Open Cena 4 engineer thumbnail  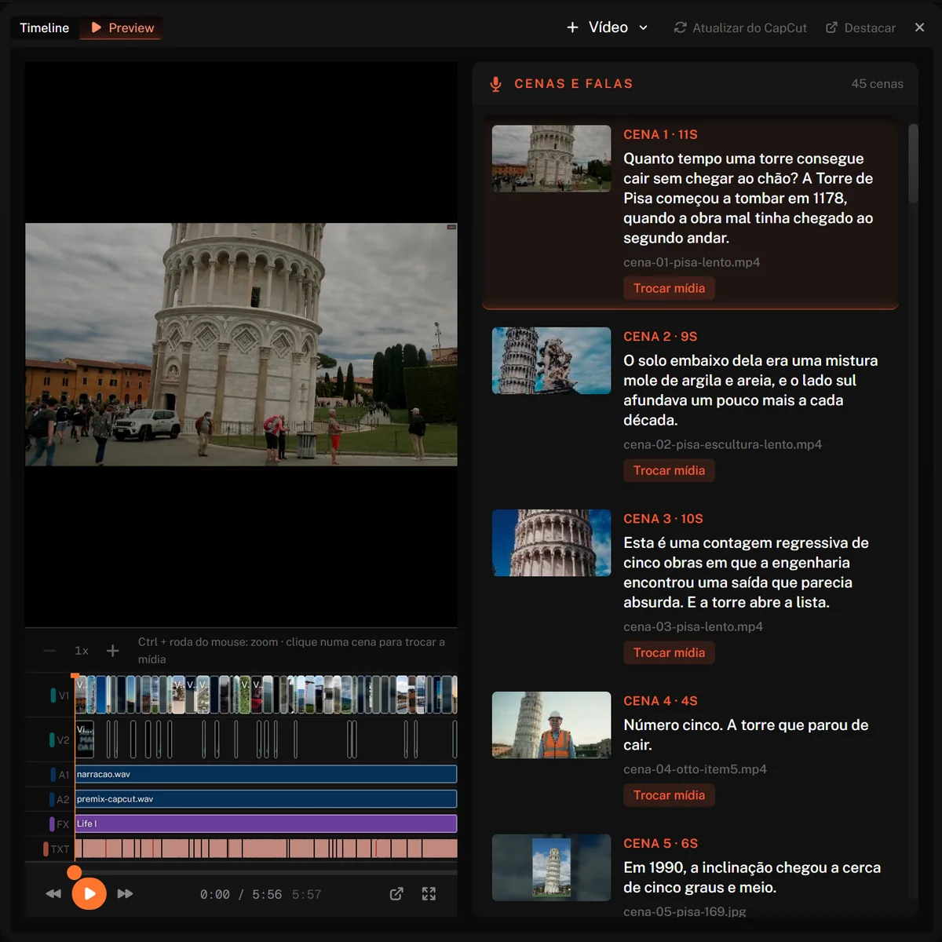coord(551,725)
